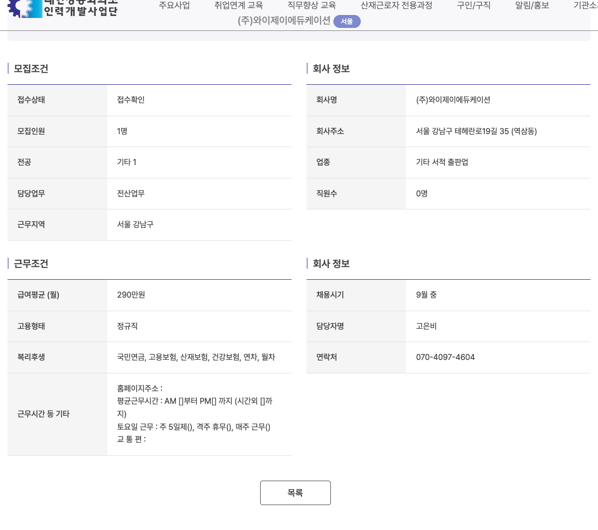Image resolution: width=598 pixels, height=530 pixels.
Task: Click the 고용형태 row label
Action: [31, 326]
